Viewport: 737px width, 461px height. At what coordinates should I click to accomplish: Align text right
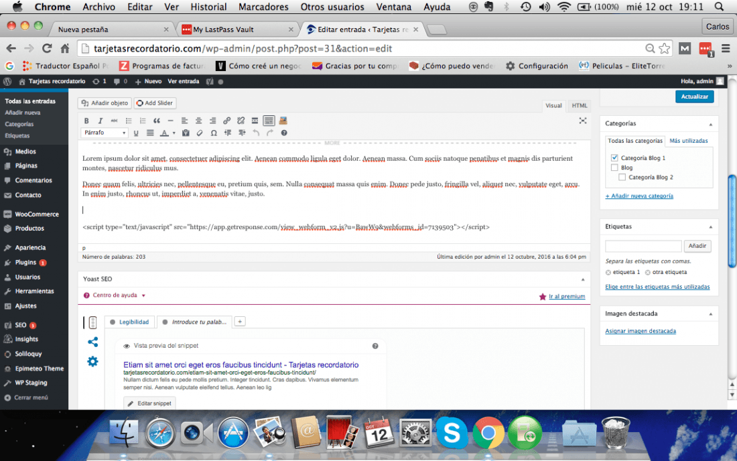(212, 121)
